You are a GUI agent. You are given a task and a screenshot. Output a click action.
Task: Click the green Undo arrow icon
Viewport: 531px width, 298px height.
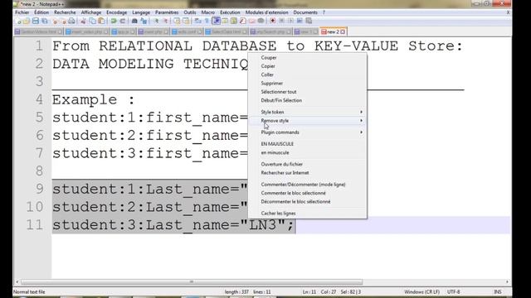point(114,21)
